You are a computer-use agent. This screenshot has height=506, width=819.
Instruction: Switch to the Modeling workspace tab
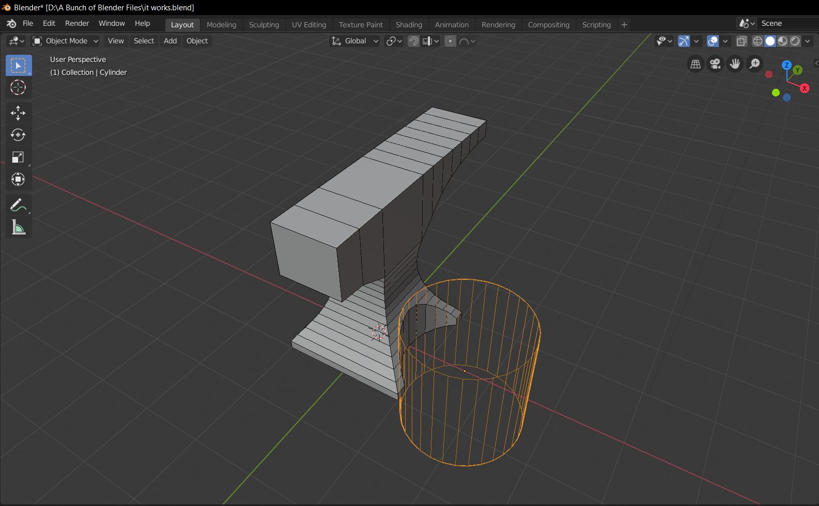pyautogui.click(x=221, y=25)
